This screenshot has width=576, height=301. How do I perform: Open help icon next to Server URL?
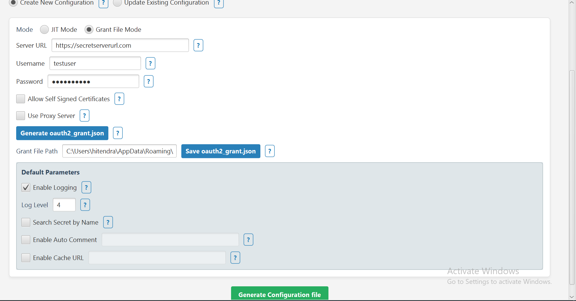click(198, 46)
